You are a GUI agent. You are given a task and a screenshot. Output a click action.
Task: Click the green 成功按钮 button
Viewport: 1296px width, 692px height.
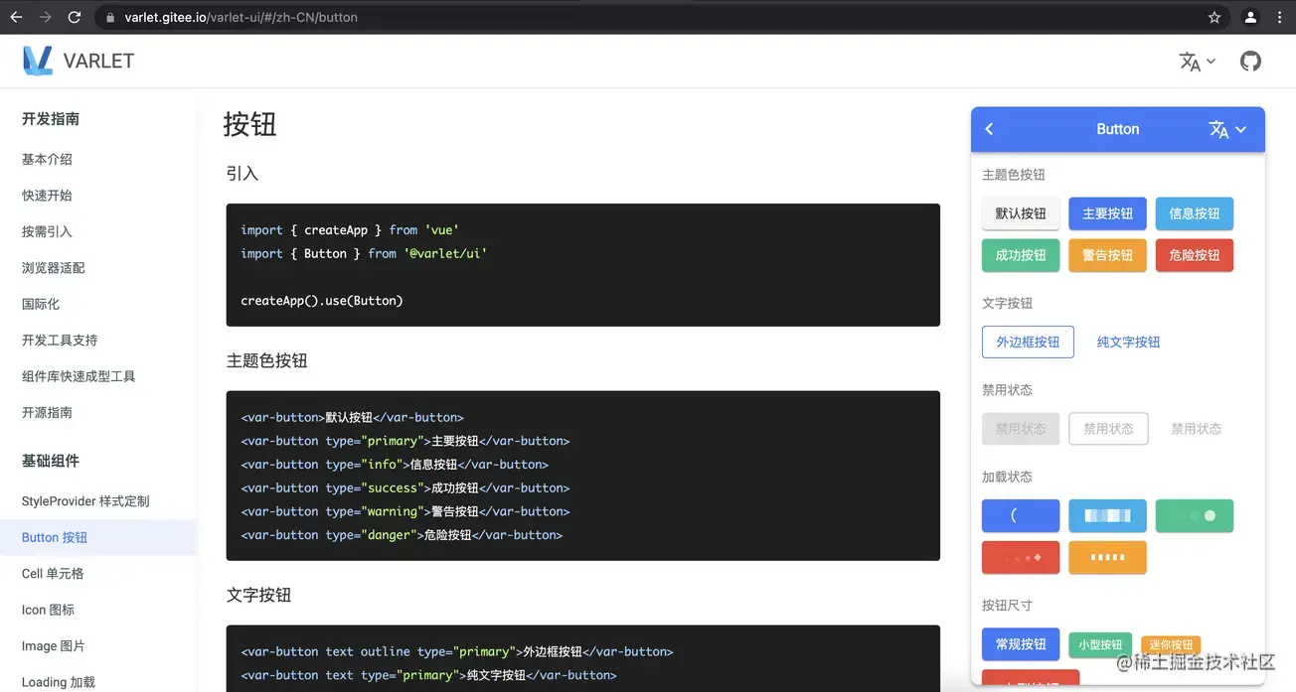tap(1021, 255)
